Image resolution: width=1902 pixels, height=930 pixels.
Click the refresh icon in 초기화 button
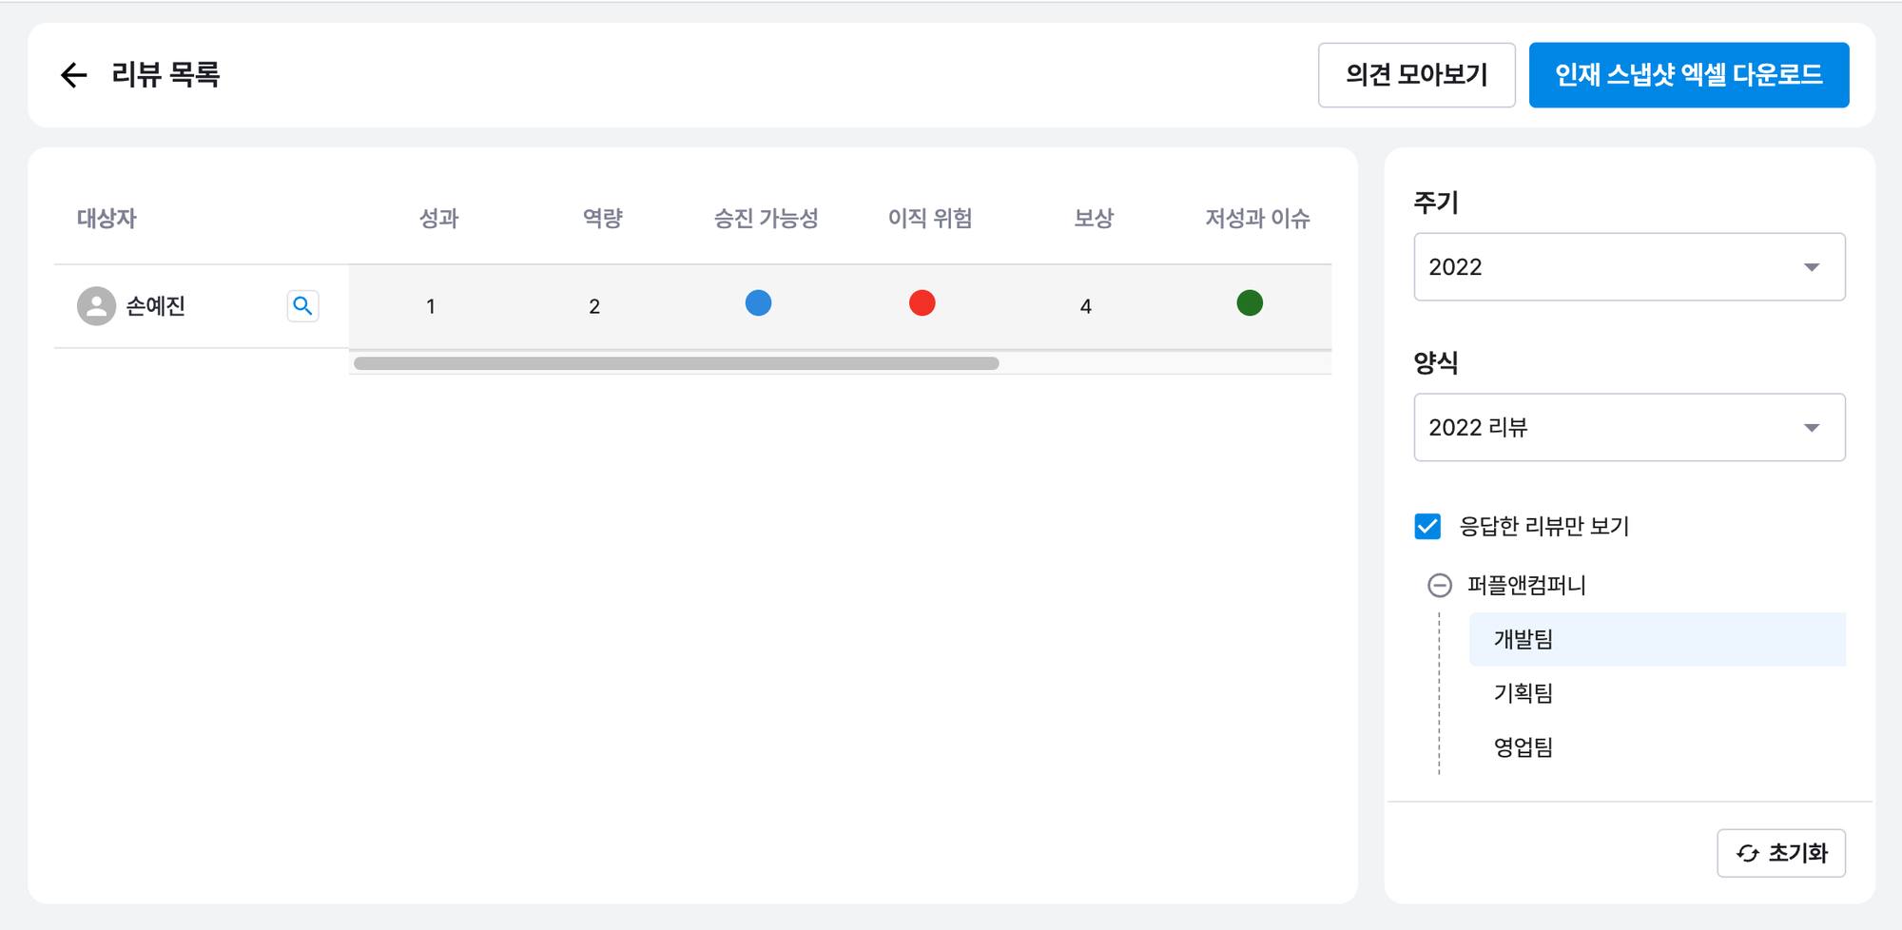[1748, 854]
